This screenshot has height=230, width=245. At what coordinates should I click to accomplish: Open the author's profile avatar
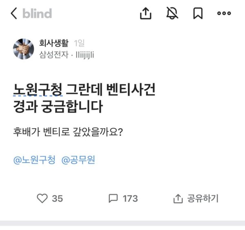coord(24,49)
